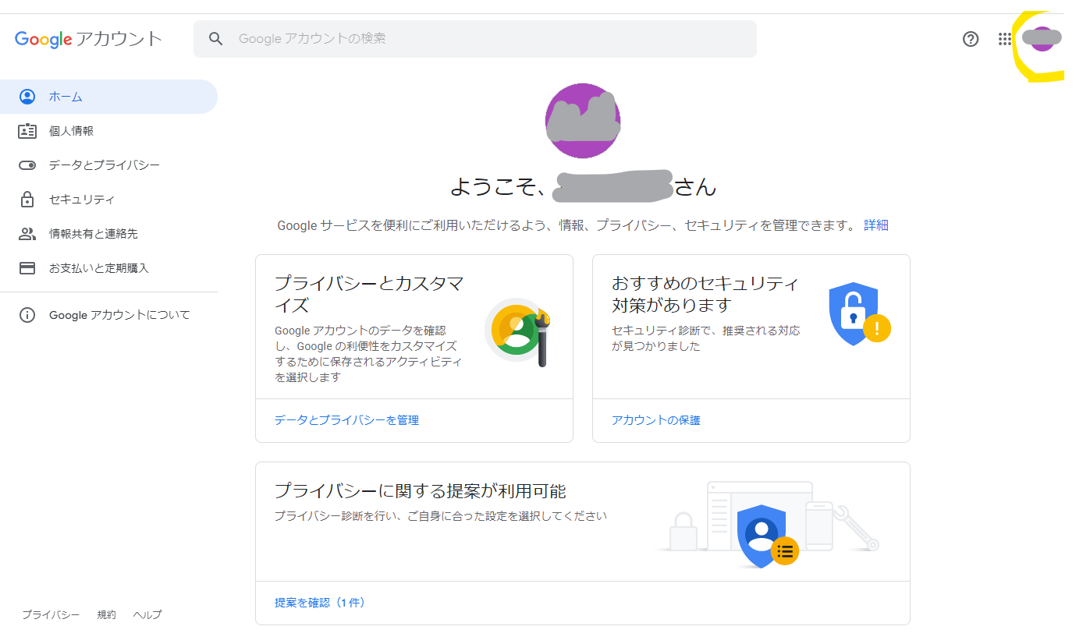Screen dimensions: 1083x644
Task: Click 提案を確認（1件）on the privacy suggestion card
Action: 321,603
